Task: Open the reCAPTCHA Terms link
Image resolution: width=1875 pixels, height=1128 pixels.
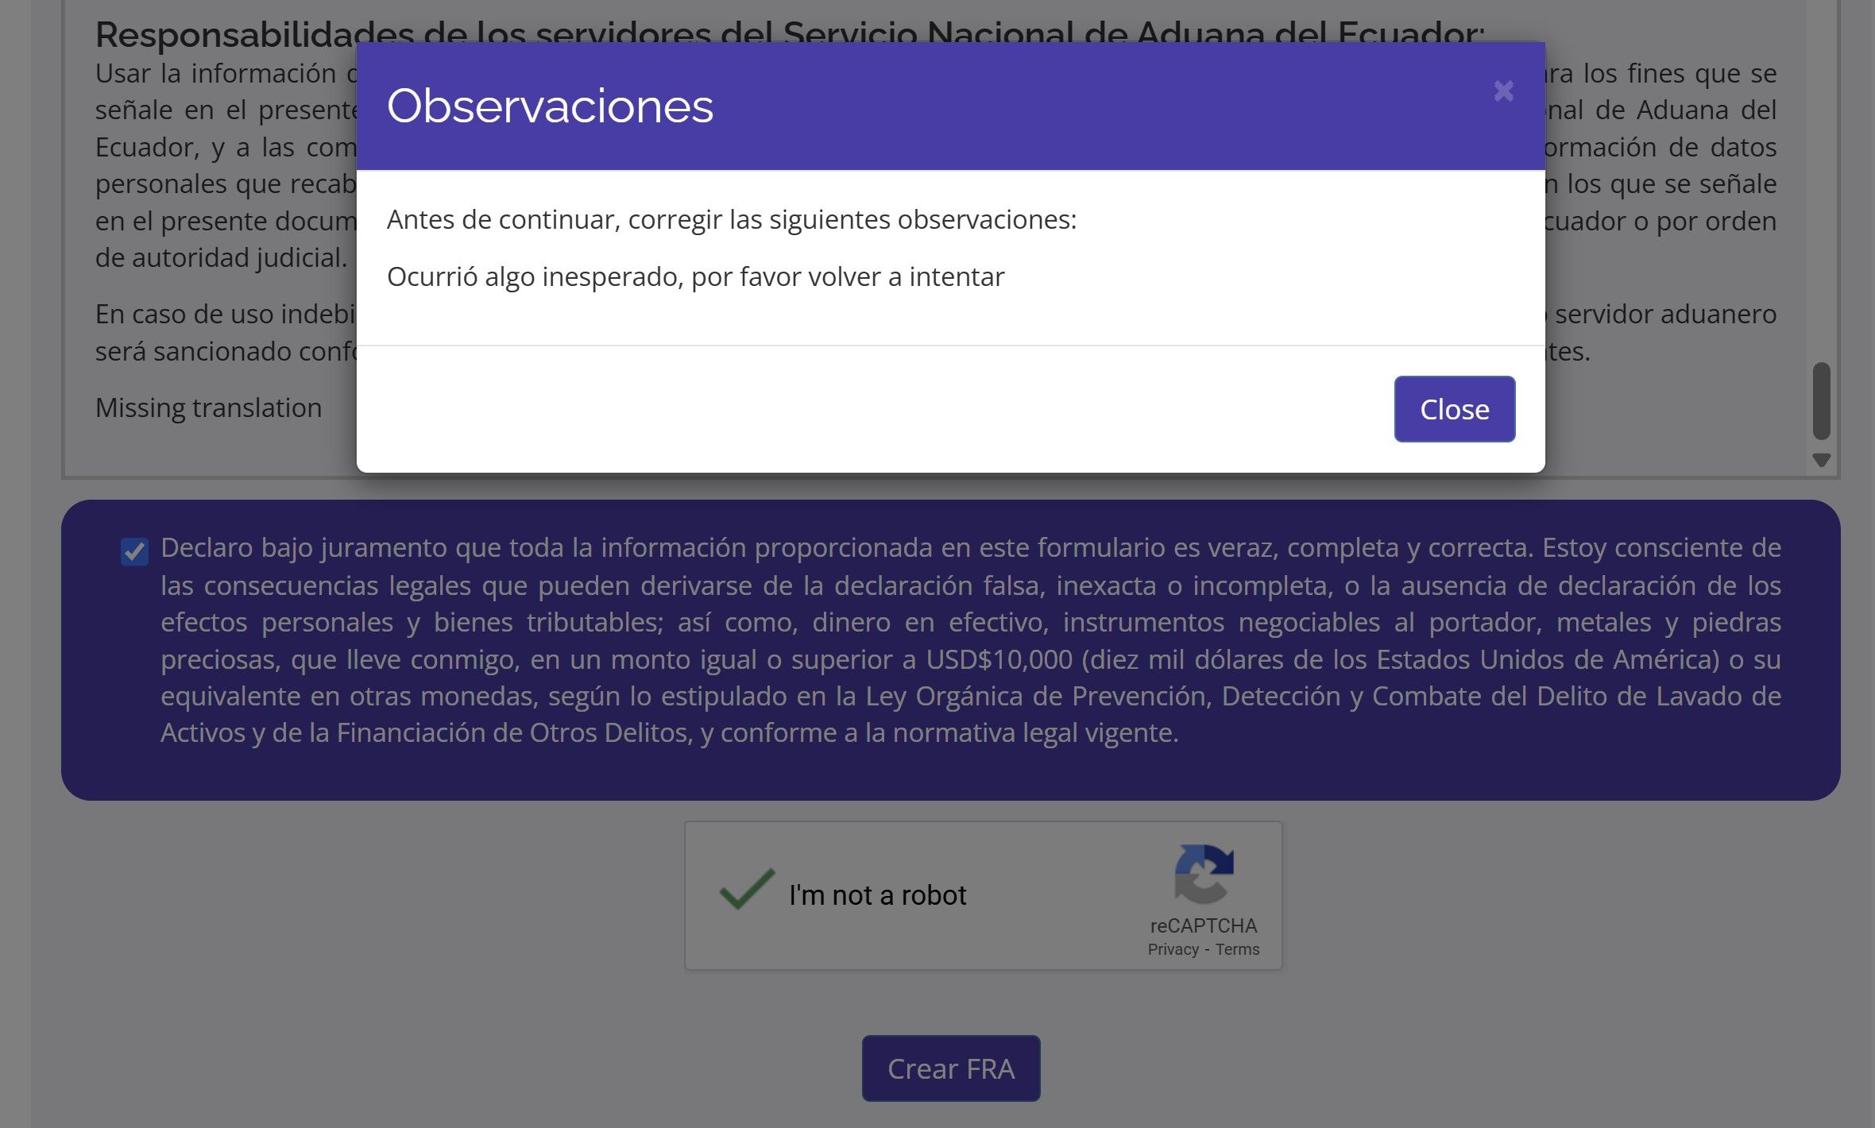Action: (1237, 949)
